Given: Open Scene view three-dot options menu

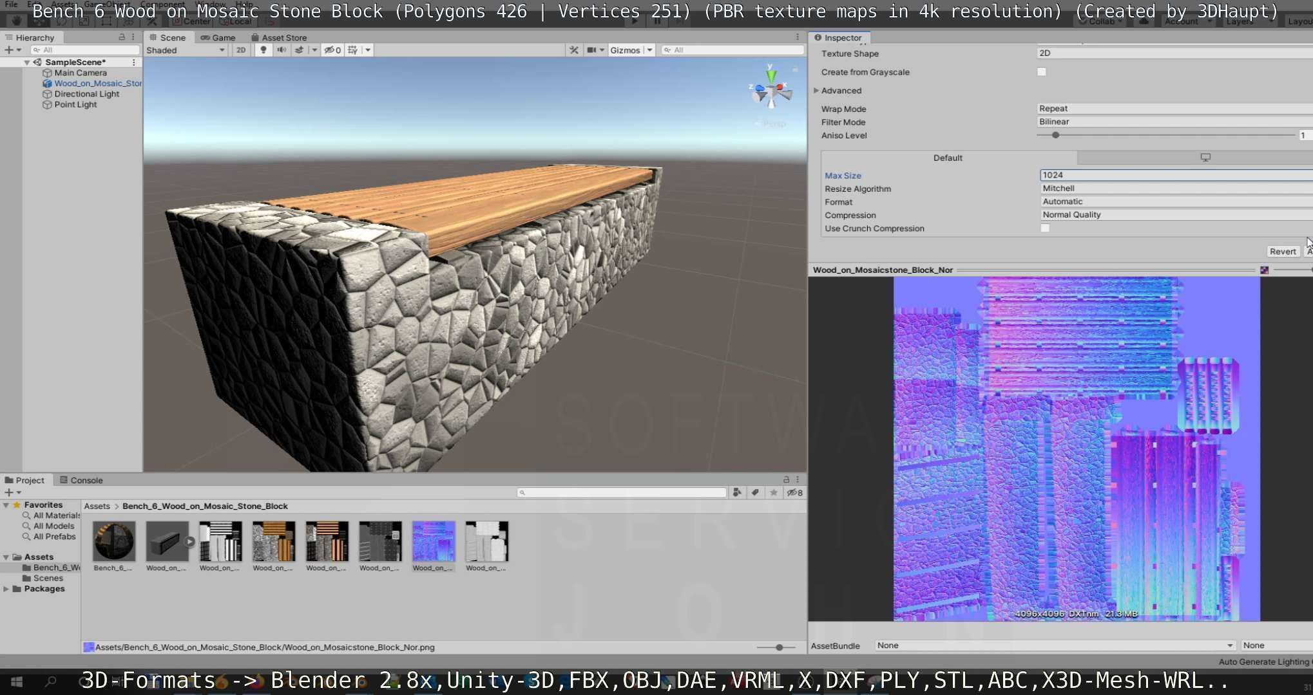Looking at the screenshot, I should [x=798, y=37].
